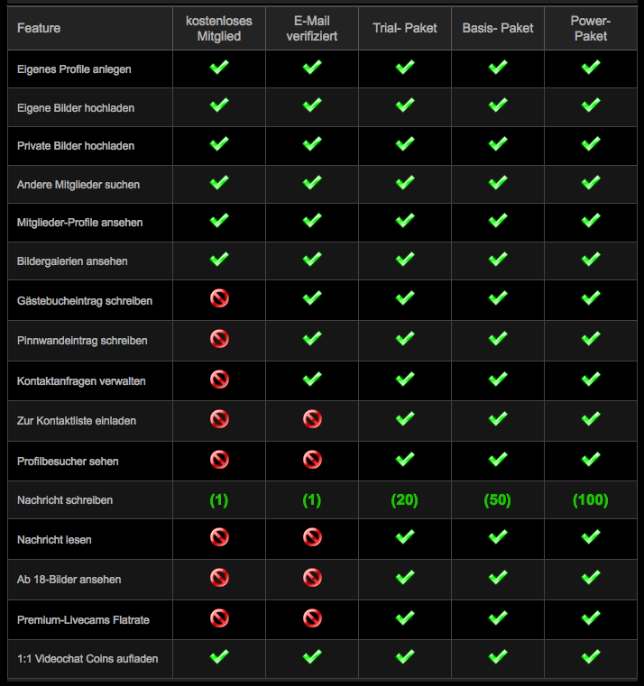Click the prohibited icon for Ab 18-Bilder ansehen under E-Mail verifiziert

coord(312,578)
